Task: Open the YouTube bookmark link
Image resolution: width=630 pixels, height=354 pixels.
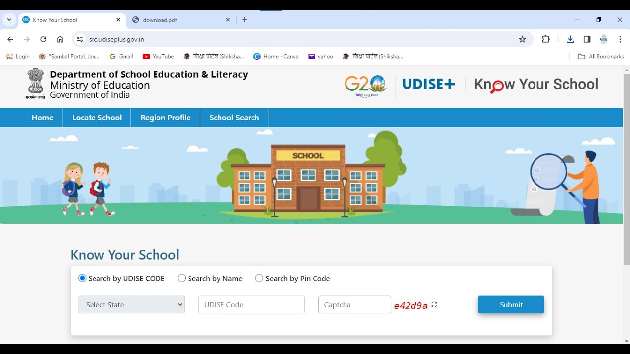Action: [158, 57]
